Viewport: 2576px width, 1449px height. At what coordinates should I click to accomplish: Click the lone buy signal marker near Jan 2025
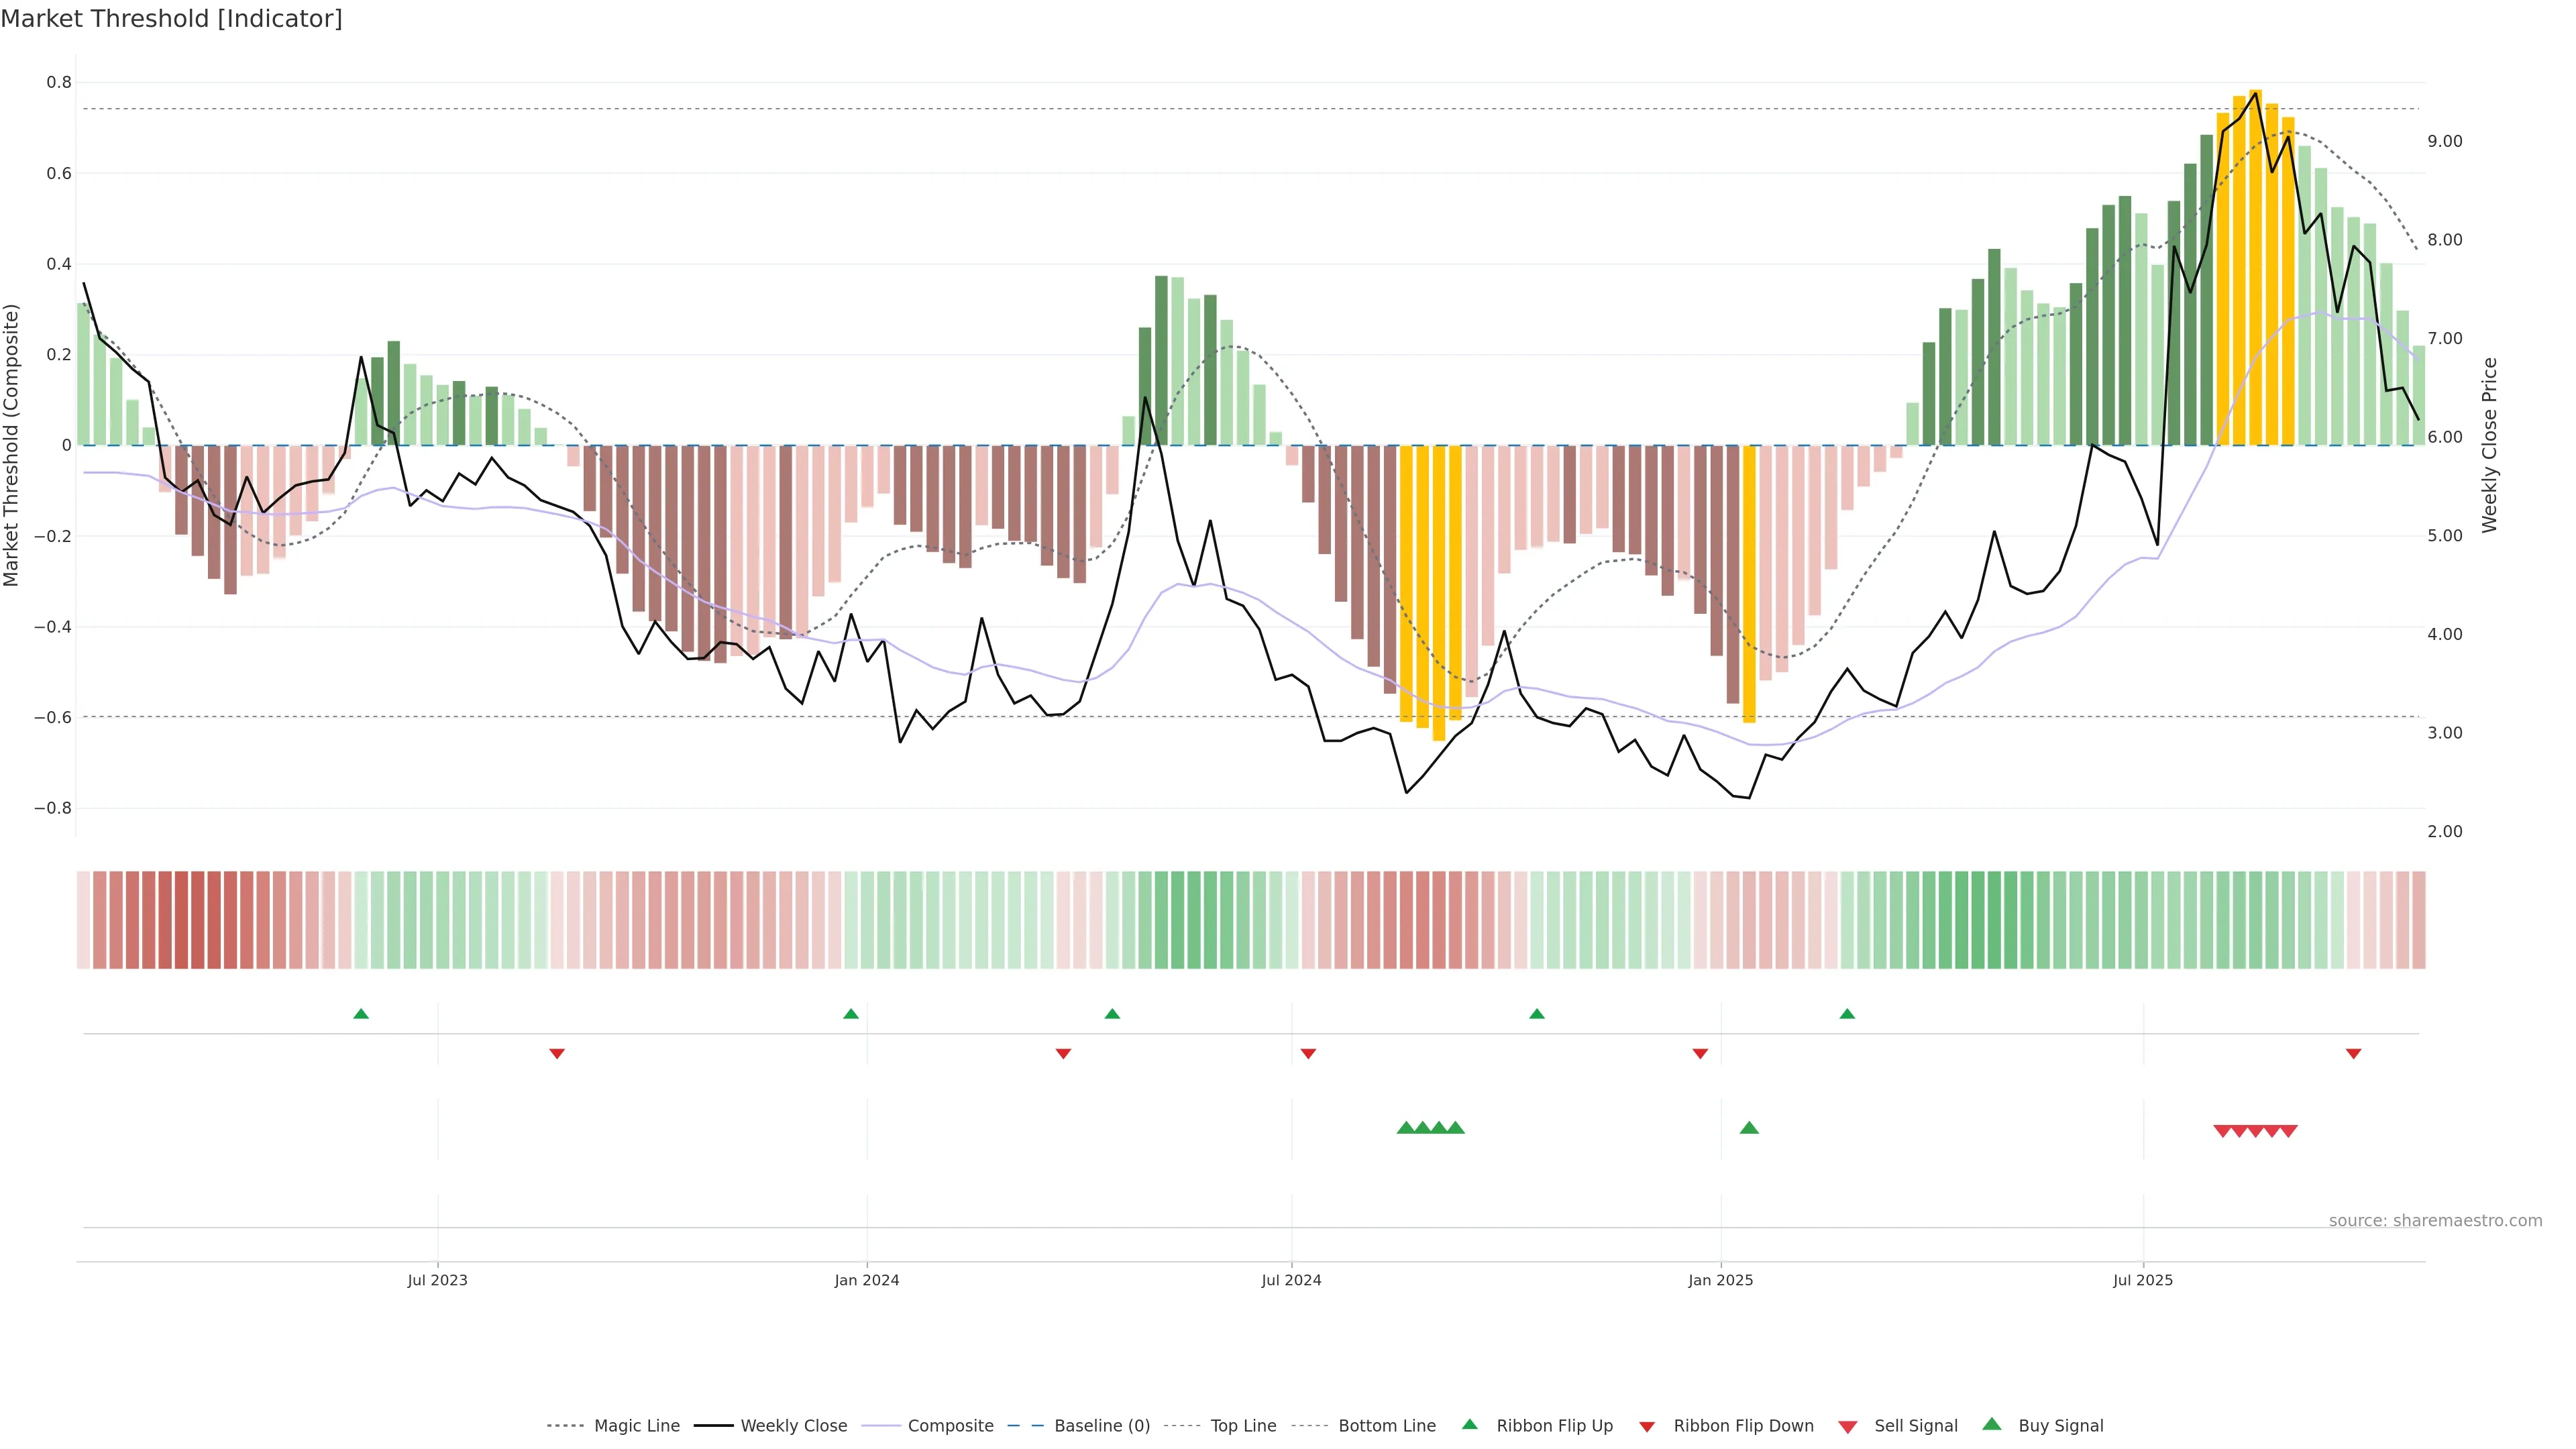pos(1749,1128)
